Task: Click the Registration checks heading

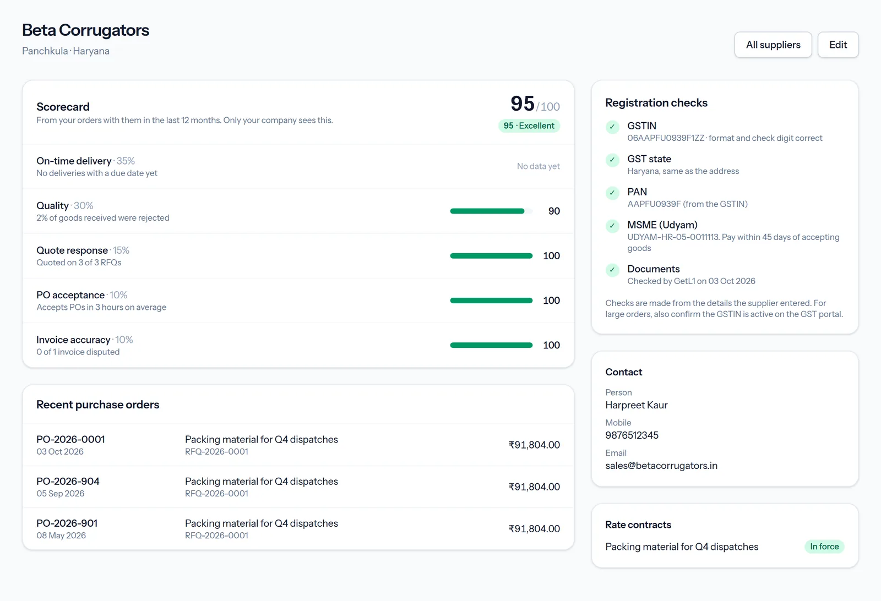Action: [656, 103]
